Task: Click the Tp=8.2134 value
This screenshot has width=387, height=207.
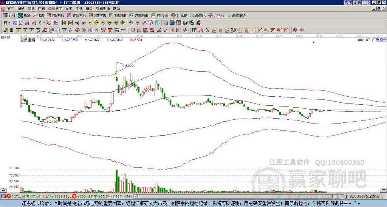Action: pyautogui.click(x=47, y=40)
